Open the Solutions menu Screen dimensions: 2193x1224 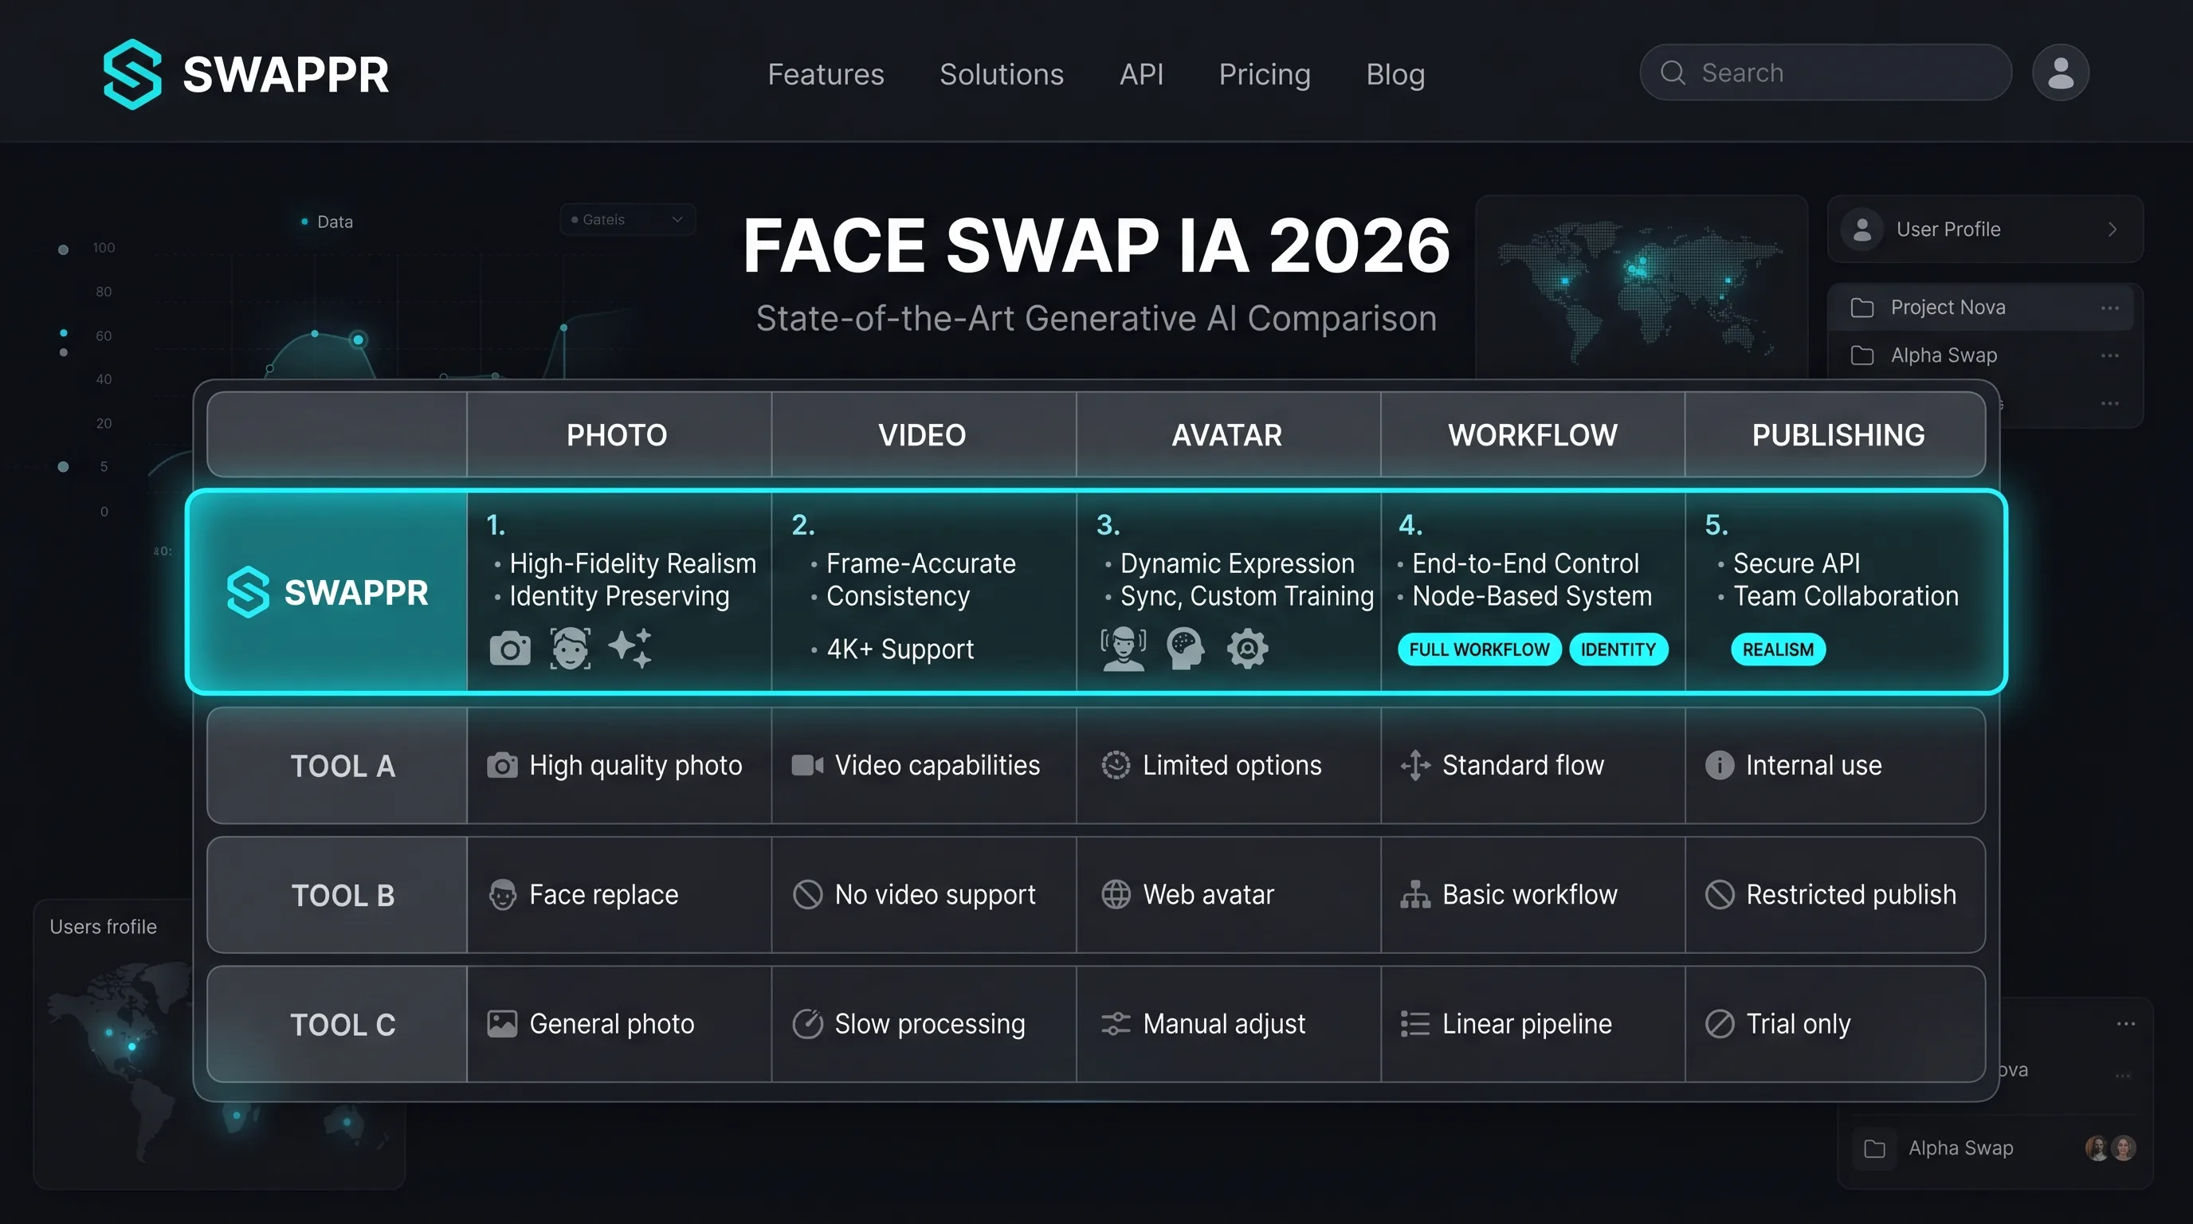[1001, 74]
